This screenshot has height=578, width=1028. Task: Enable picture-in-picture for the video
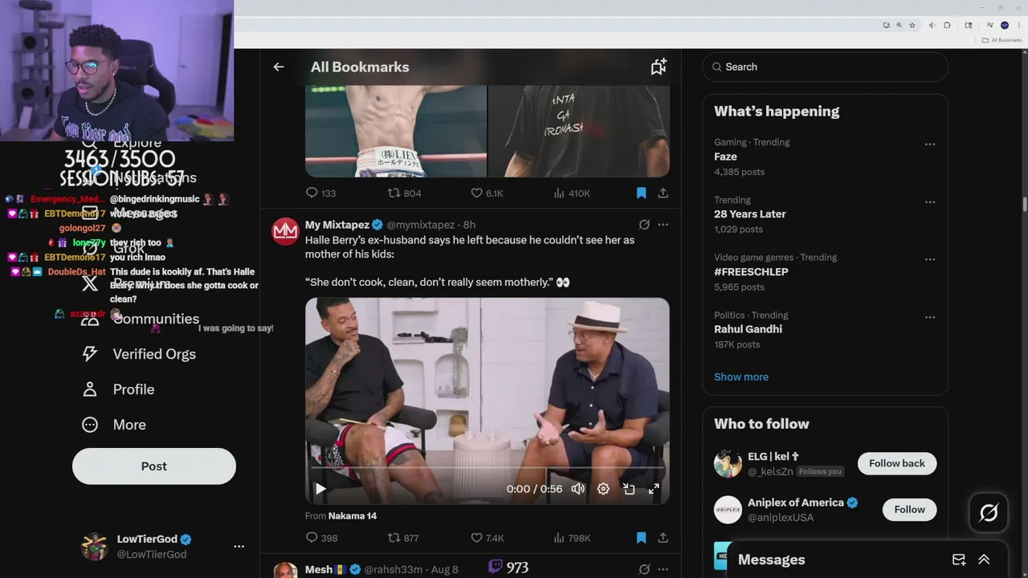[629, 488]
